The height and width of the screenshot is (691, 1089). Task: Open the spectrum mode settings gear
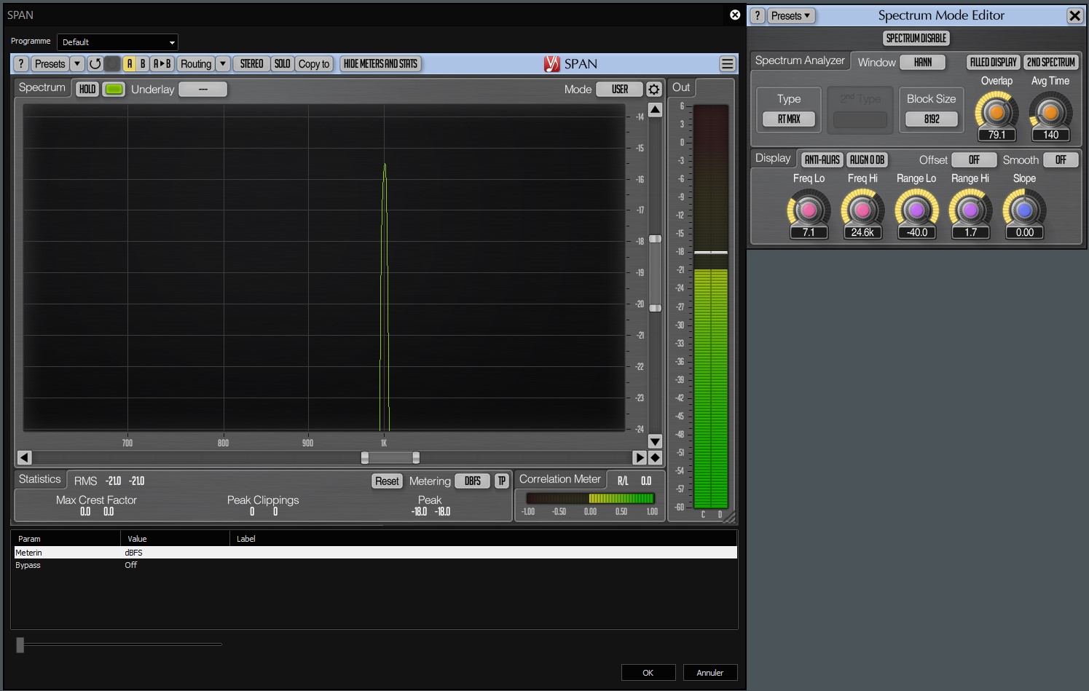click(654, 90)
